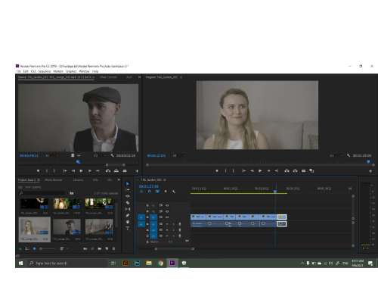Open the File menu
Viewport: 378px width, 284px height.
(x=18, y=71)
